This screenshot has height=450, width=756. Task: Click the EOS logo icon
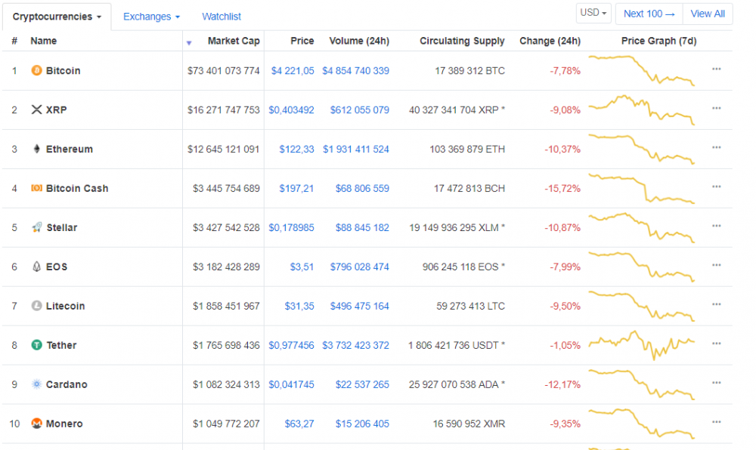(x=36, y=267)
